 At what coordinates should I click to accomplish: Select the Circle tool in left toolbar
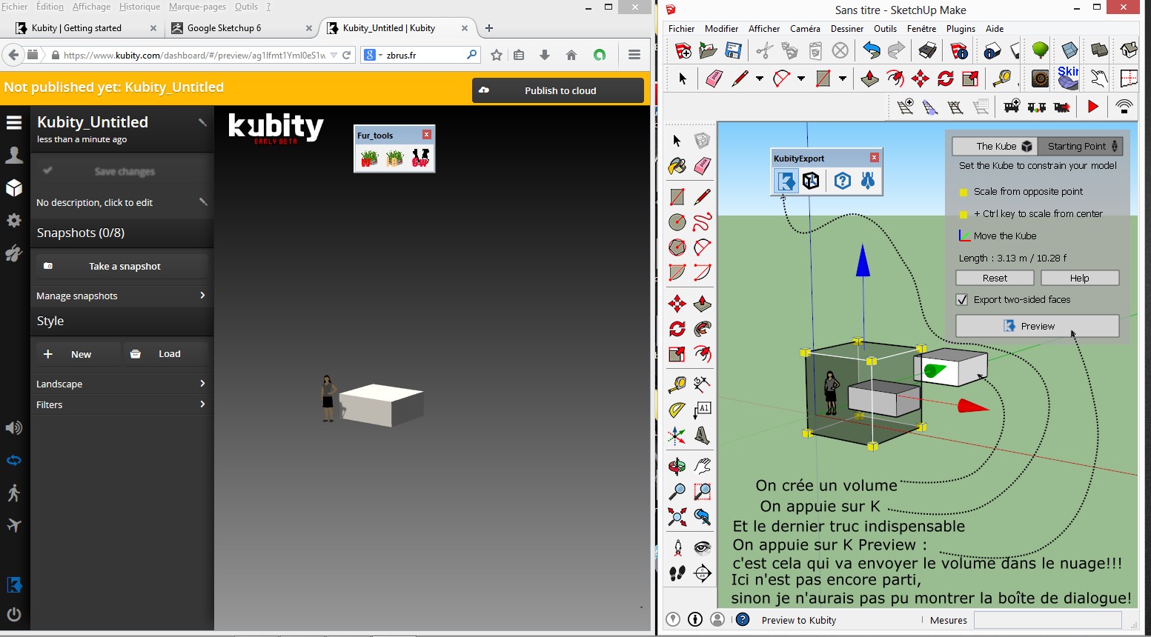click(x=677, y=221)
